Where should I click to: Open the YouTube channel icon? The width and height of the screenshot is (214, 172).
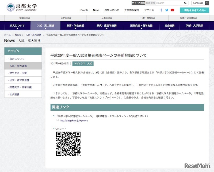173,10
